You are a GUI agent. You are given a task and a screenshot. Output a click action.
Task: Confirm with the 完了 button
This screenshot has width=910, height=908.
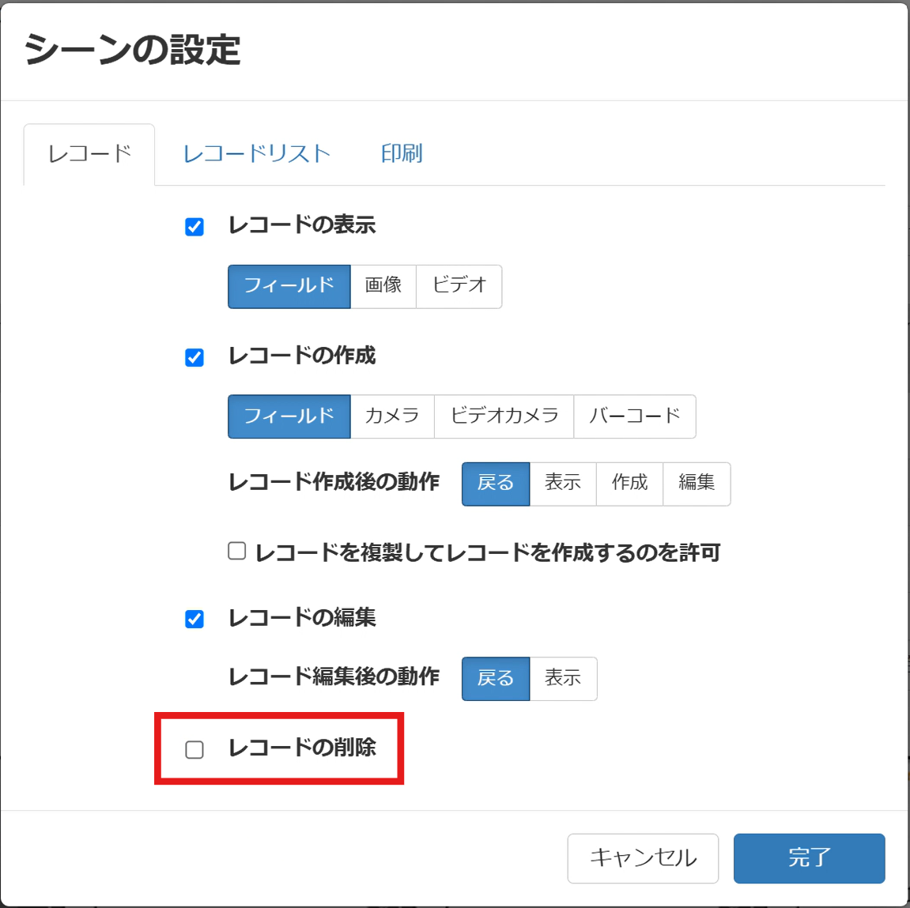pos(809,859)
